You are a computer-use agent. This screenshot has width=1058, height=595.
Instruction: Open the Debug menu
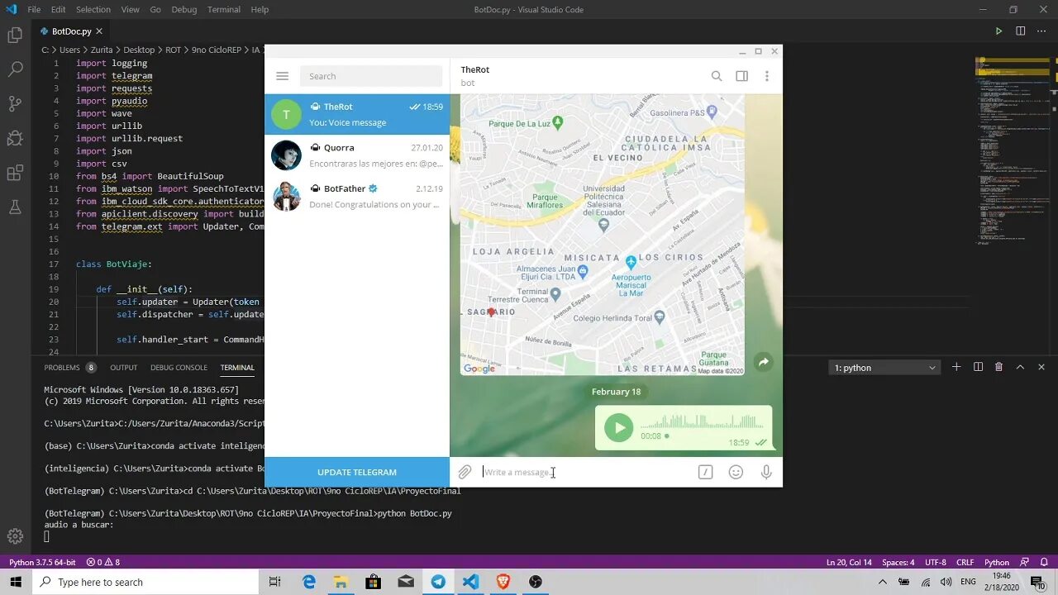pyautogui.click(x=184, y=10)
